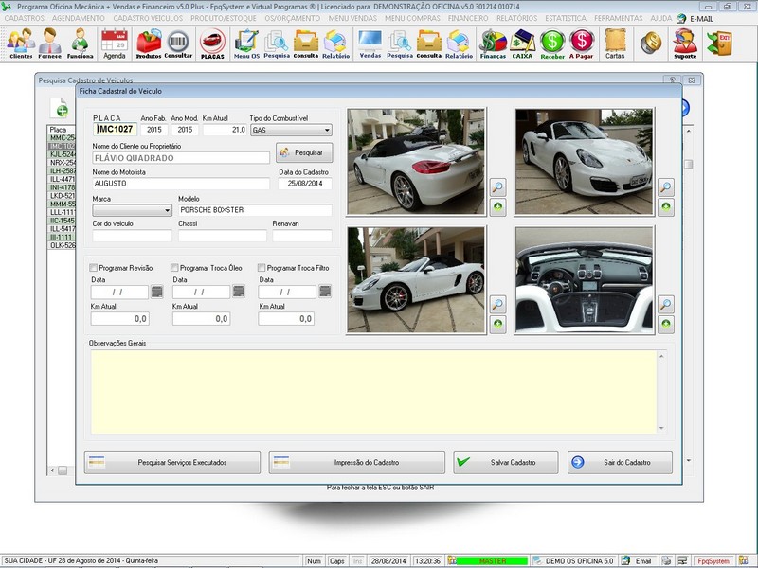Open the Marca dropdown list
This screenshot has width=758, height=568.
pyautogui.click(x=166, y=210)
